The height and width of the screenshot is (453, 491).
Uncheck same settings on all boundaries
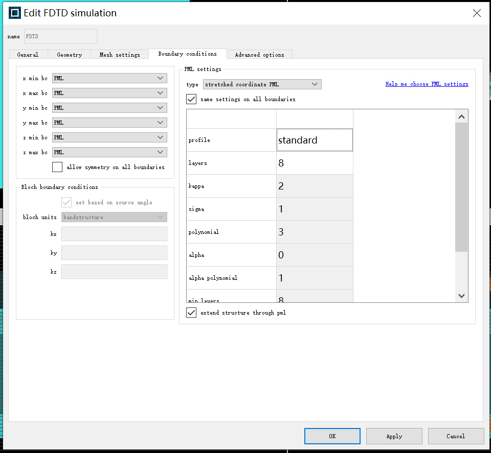click(191, 99)
